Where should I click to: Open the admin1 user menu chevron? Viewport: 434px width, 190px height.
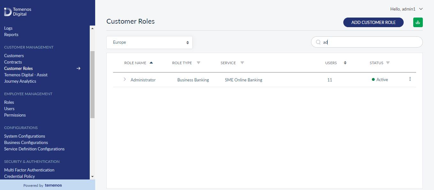point(421,9)
